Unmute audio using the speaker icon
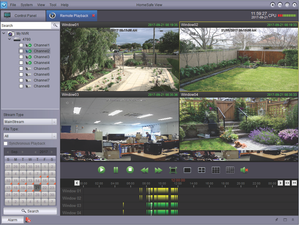299x225 pixels. click(x=244, y=170)
